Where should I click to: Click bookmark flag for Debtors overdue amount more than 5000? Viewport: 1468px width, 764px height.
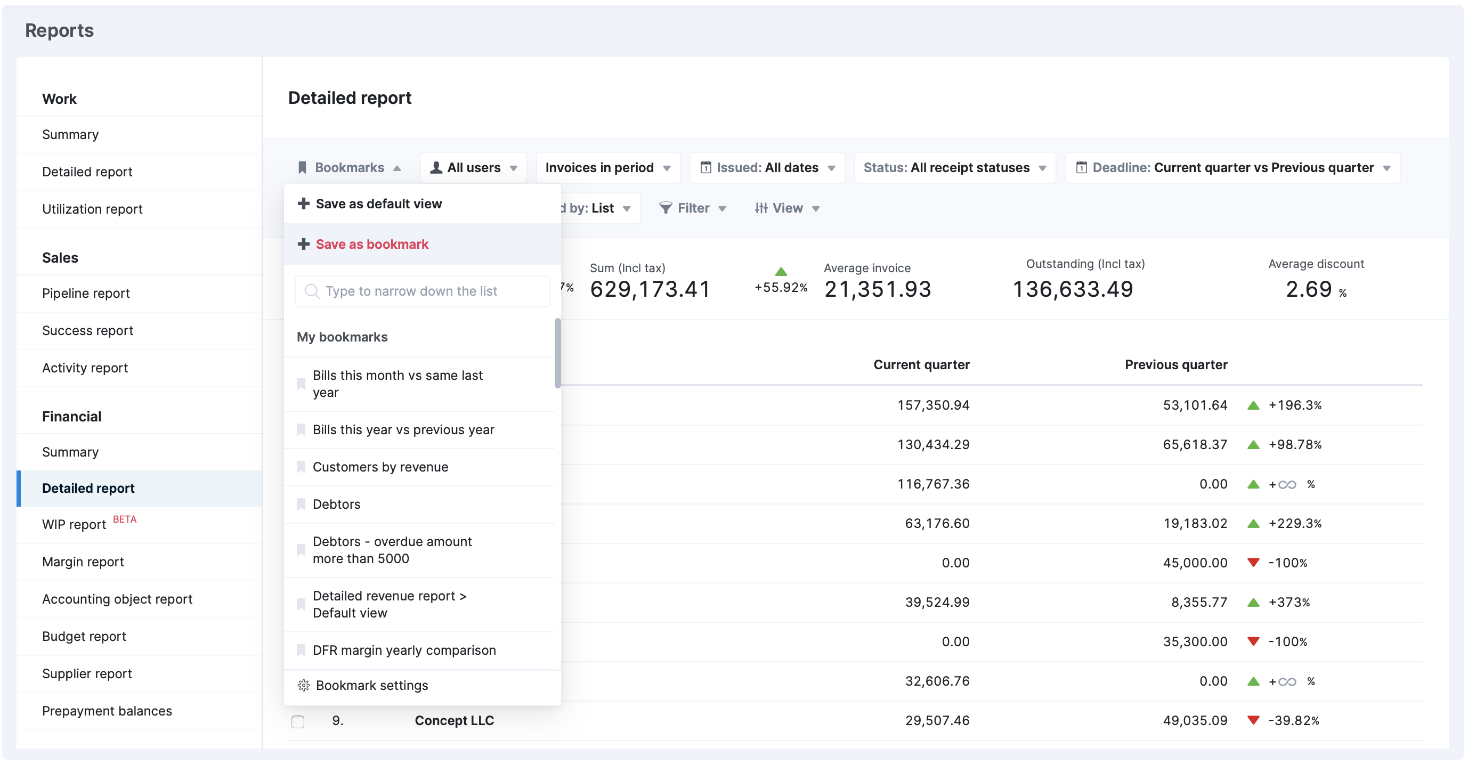(301, 550)
